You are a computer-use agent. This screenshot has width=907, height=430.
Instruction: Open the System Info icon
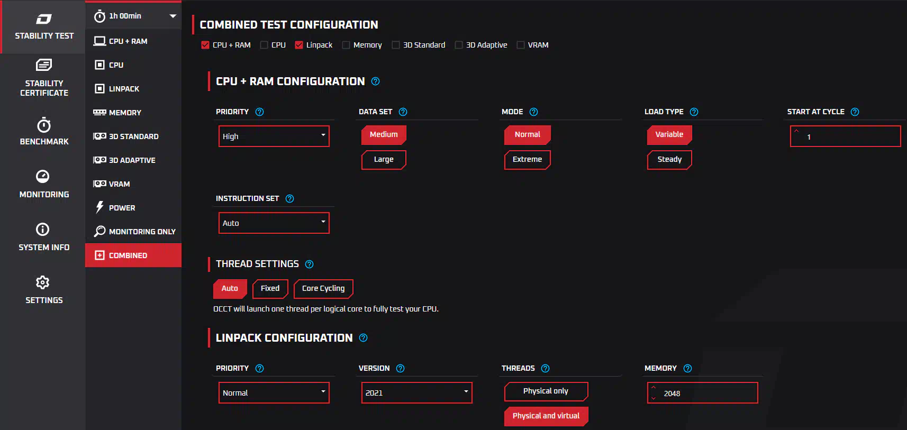(43, 229)
